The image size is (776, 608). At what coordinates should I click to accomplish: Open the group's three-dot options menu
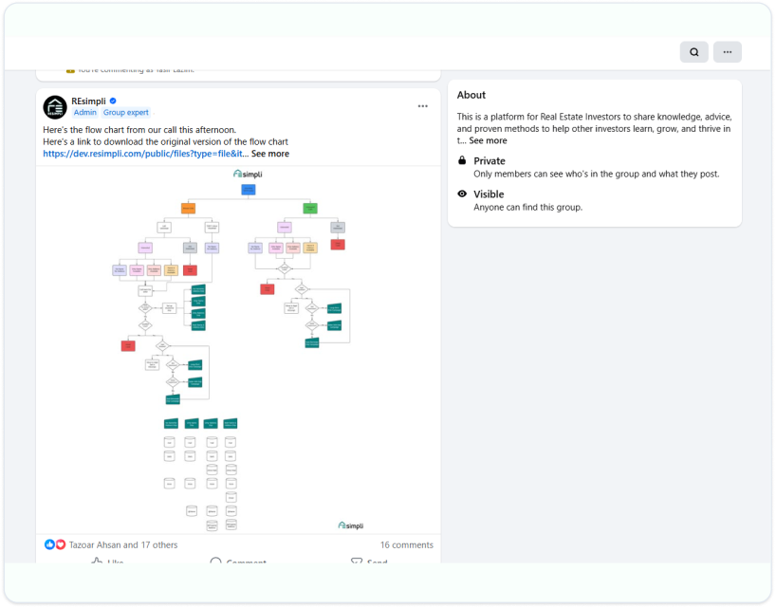point(727,52)
